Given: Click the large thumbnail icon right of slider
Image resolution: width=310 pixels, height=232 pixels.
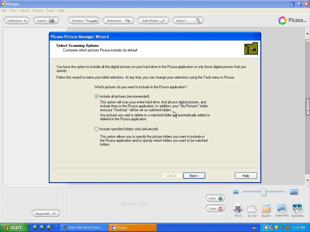Looking at the screenshot, I should [x=294, y=192].
